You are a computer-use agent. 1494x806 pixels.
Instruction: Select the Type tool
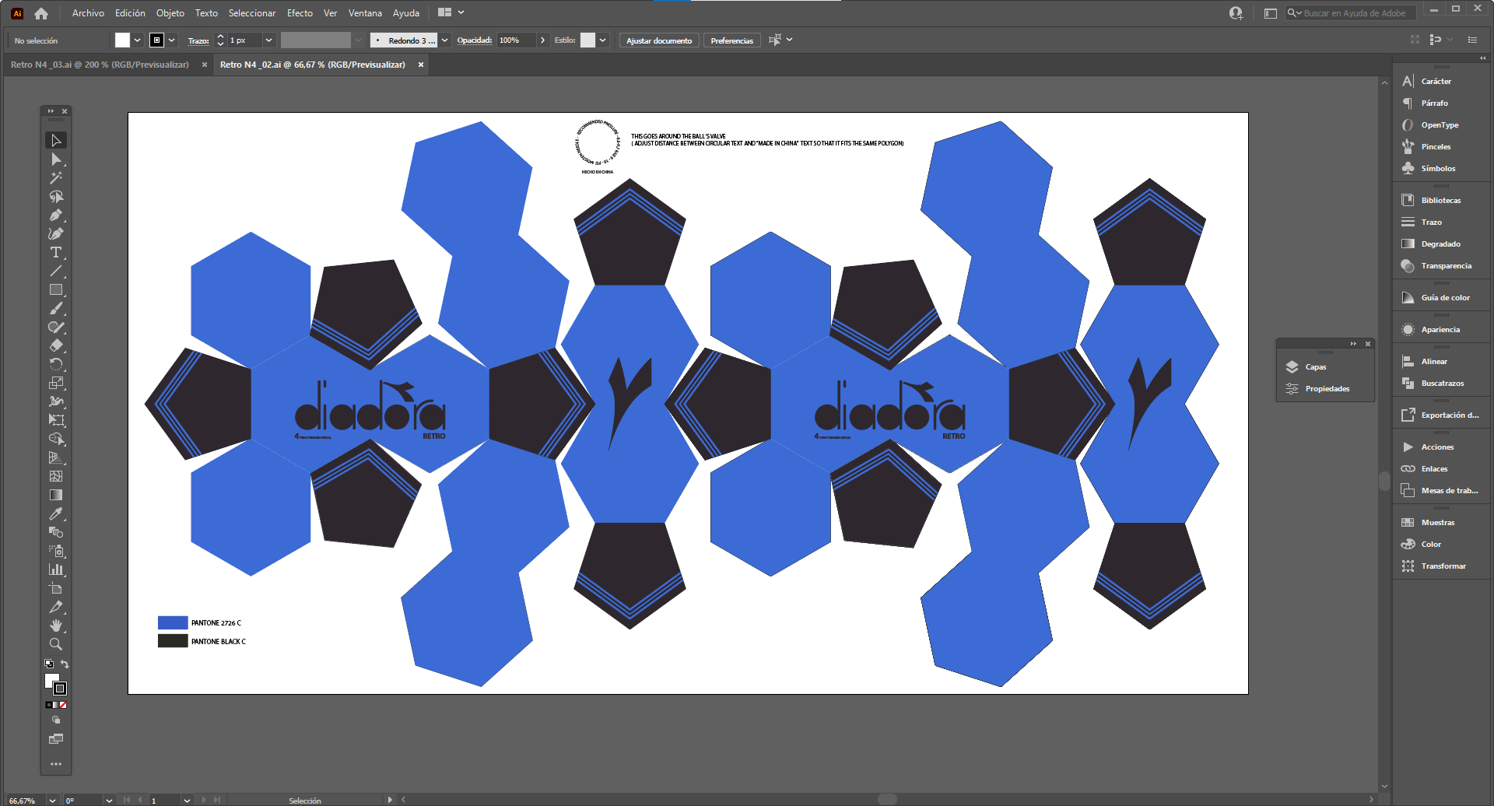click(56, 253)
